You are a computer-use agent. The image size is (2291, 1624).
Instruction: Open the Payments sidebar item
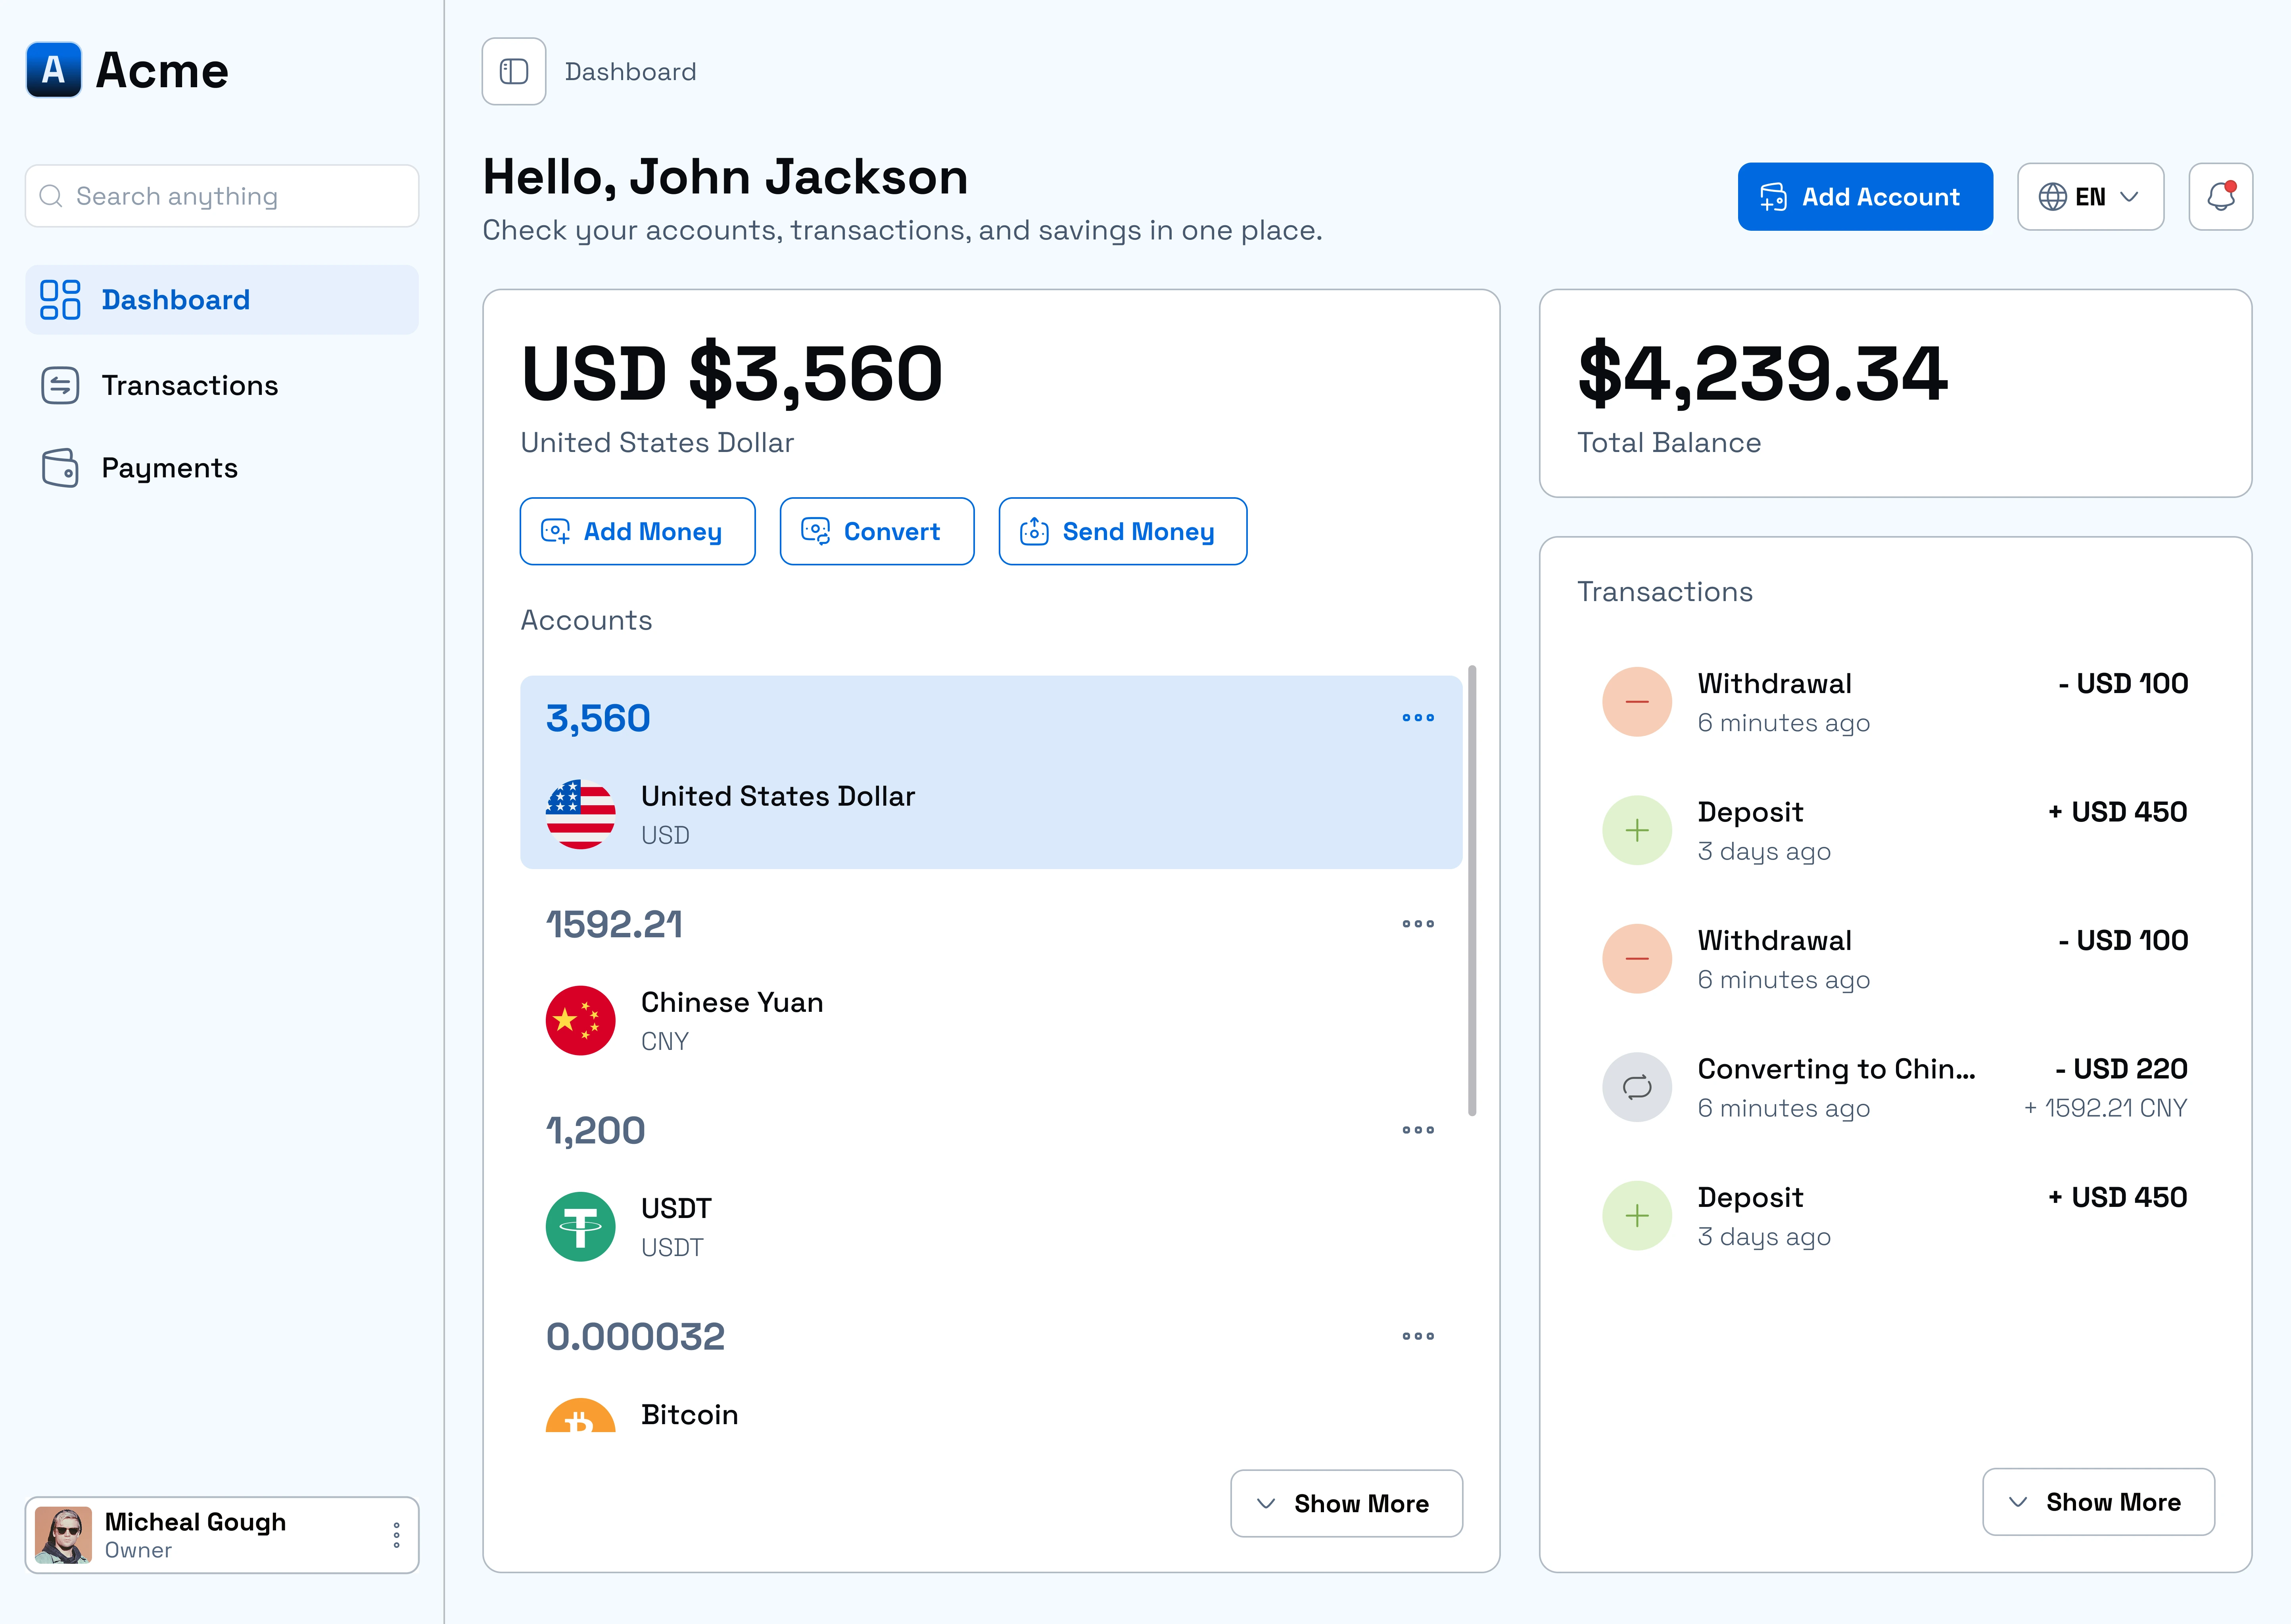coord(169,468)
